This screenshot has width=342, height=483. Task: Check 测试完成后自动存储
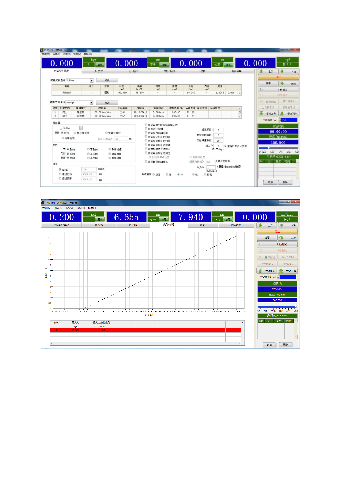[146, 145]
